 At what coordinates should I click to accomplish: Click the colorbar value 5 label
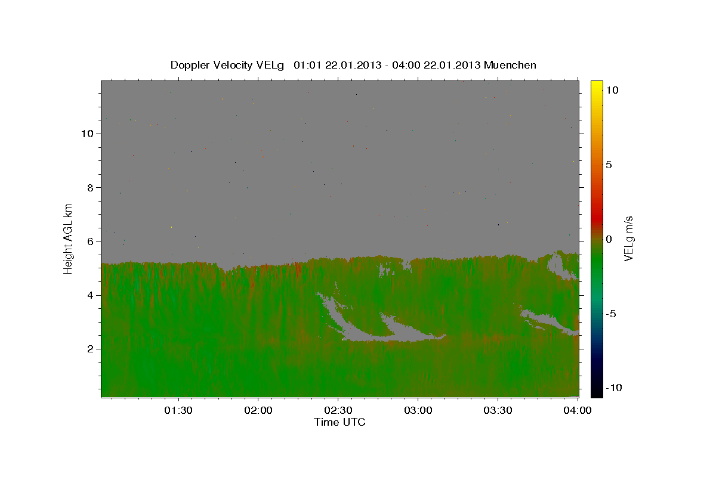(x=609, y=165)
